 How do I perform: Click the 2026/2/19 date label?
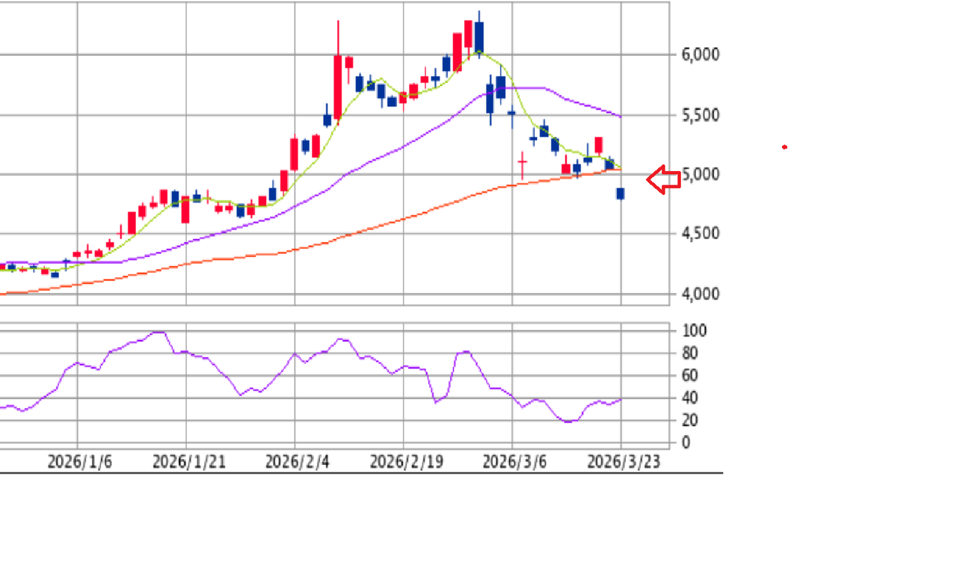click(407, 463)
